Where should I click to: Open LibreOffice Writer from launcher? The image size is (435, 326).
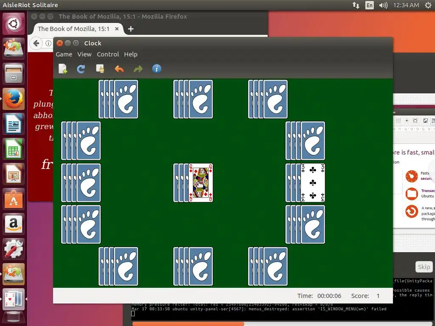click(14, 124)
